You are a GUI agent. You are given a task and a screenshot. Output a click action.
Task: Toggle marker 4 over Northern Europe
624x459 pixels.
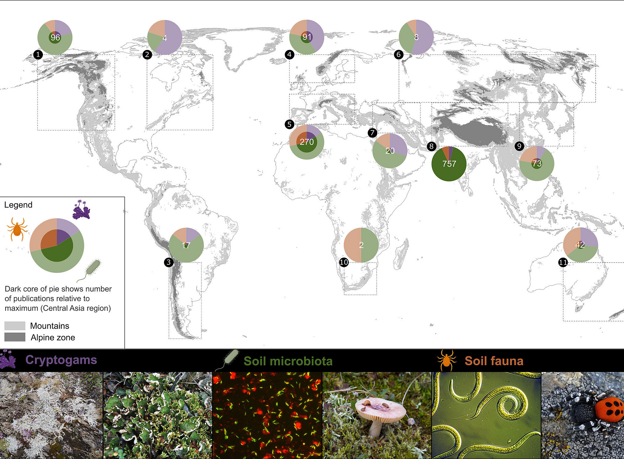point(289,54)
